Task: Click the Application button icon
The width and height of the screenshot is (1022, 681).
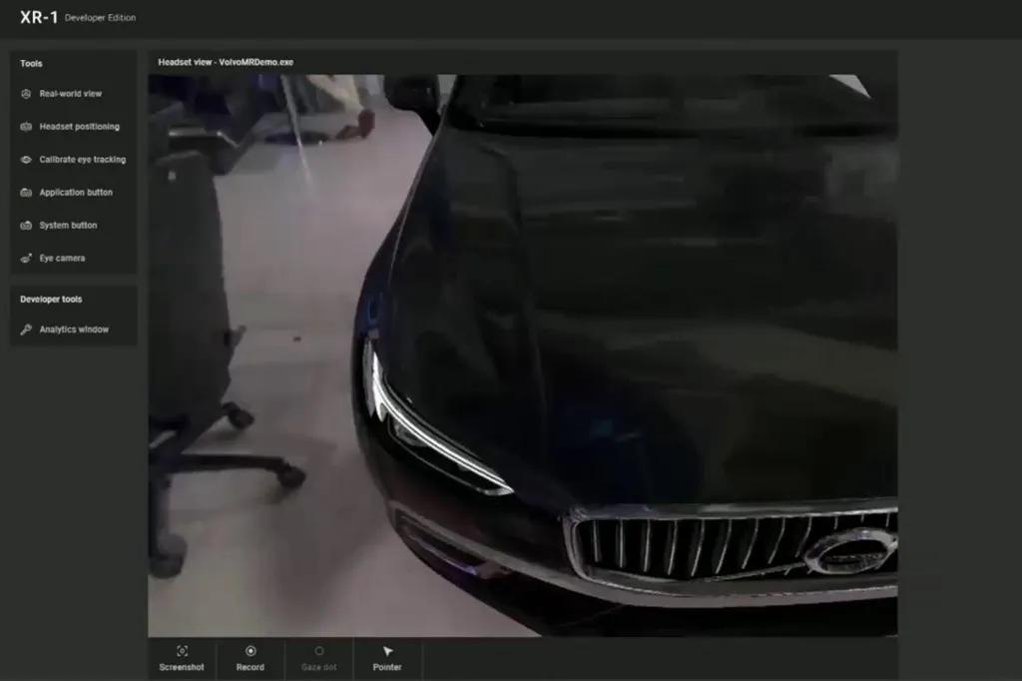Action: click(x=26, y=193)
